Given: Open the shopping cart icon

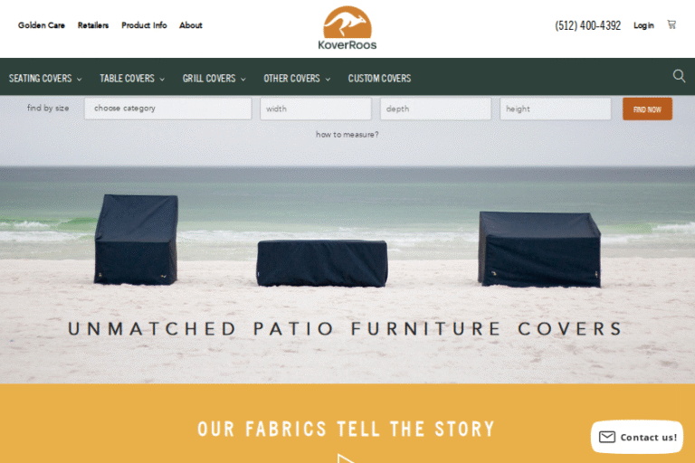Looking at the screenshot, I should 671,24.
